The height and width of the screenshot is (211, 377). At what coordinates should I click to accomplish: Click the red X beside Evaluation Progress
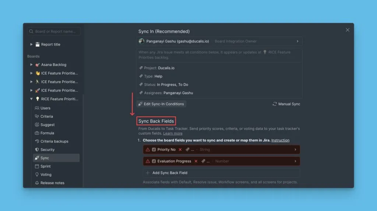click(x=196, y=161)
